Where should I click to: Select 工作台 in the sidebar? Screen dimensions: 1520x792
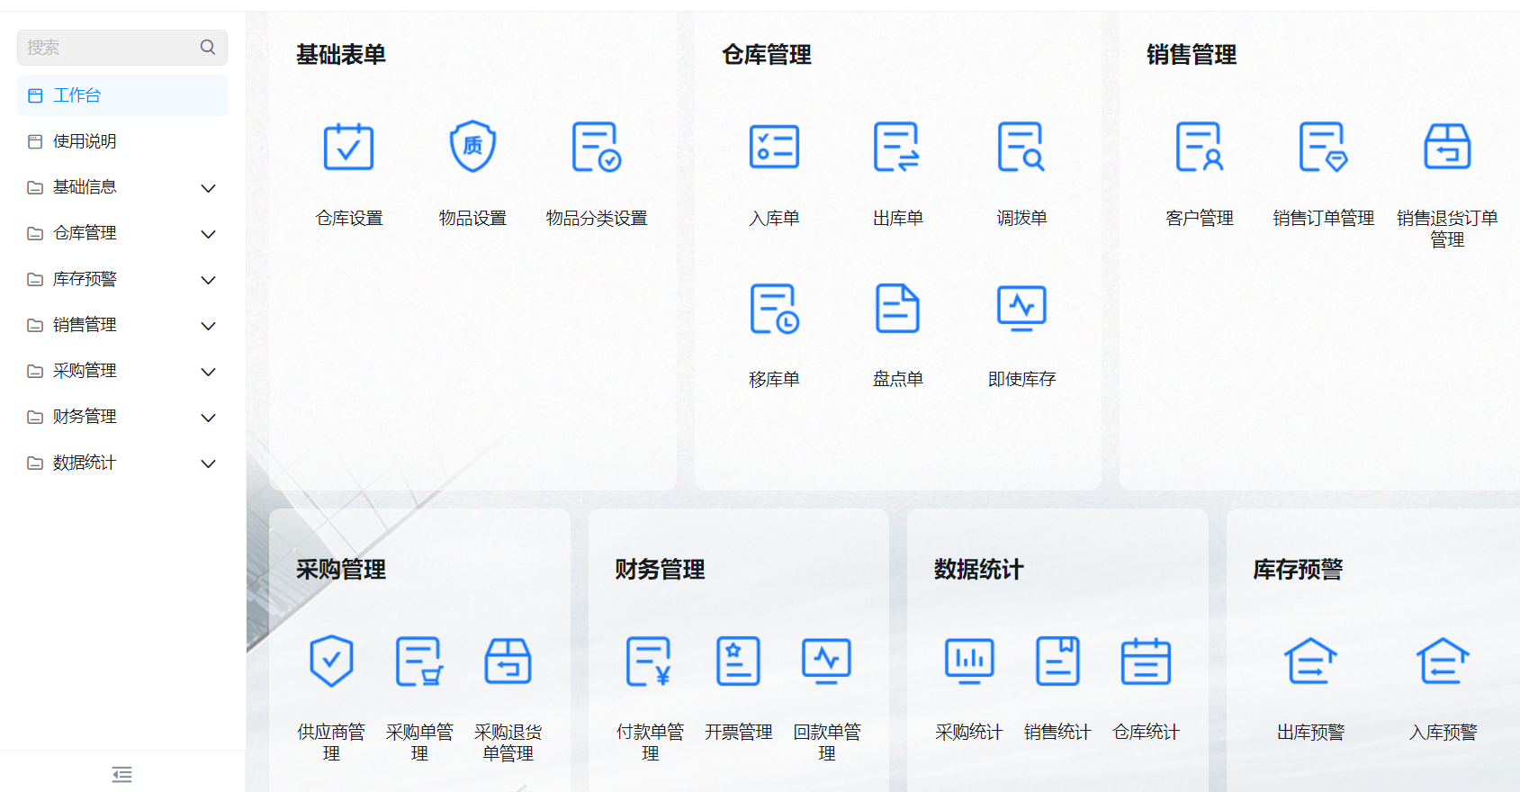click(122, 95)
